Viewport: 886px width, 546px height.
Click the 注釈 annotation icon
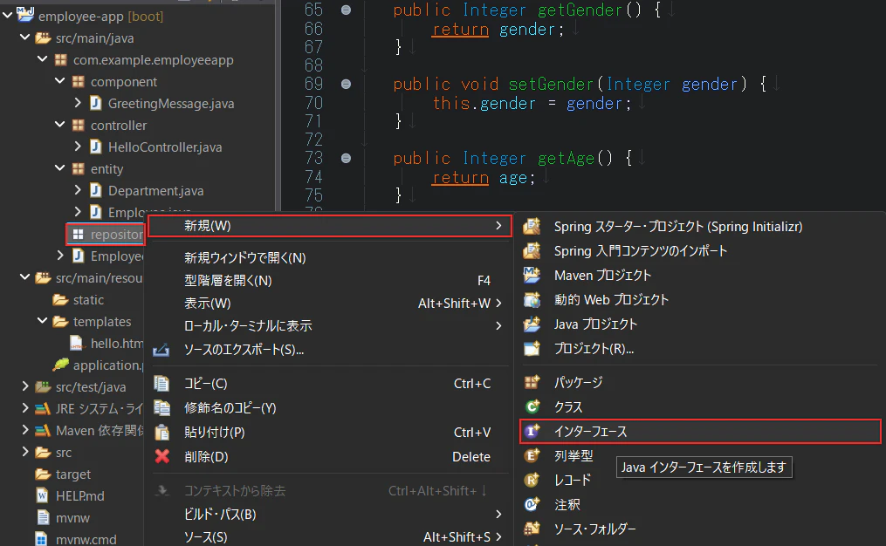532,504
